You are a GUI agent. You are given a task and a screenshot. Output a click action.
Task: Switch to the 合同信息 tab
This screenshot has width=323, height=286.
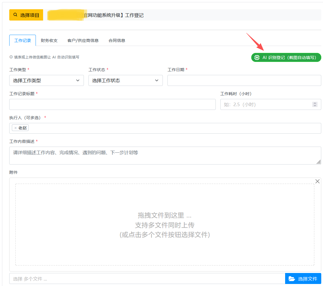click(x=117, y=40)
